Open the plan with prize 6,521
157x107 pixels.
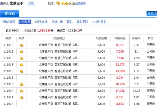[59, 97]
